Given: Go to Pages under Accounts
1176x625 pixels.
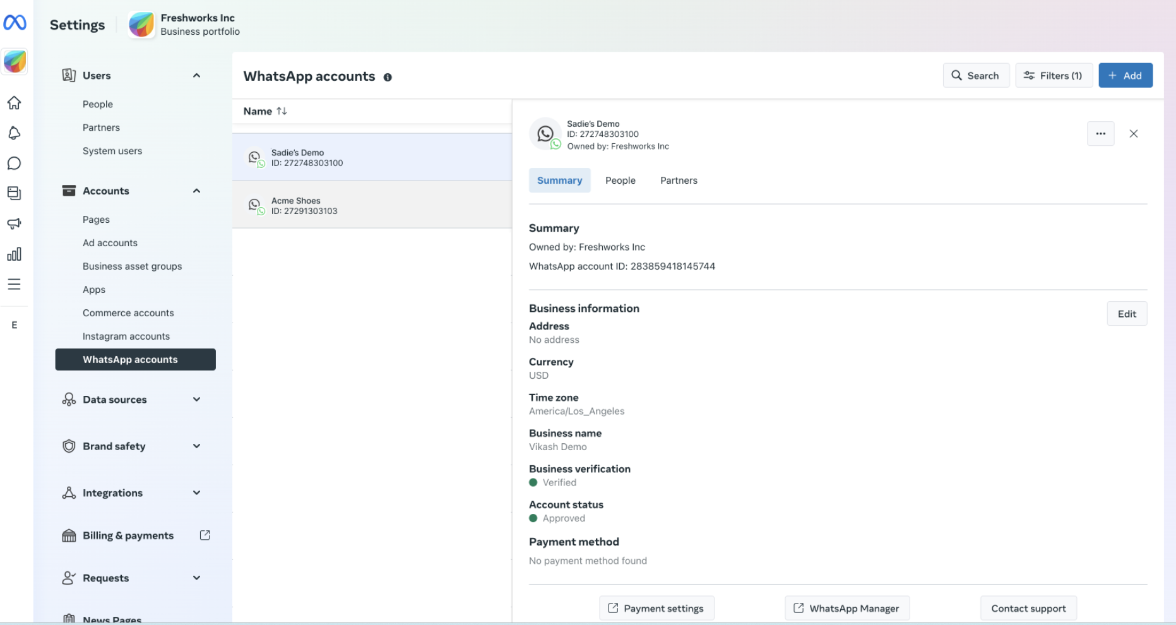Looking at the screenshot, I should (x=96, y=220).
